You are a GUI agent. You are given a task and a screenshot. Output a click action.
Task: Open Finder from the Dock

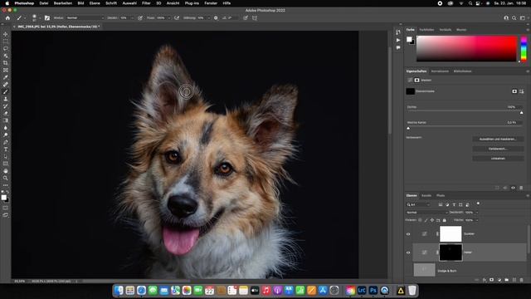pyautogui.click(x=119, y=291)
